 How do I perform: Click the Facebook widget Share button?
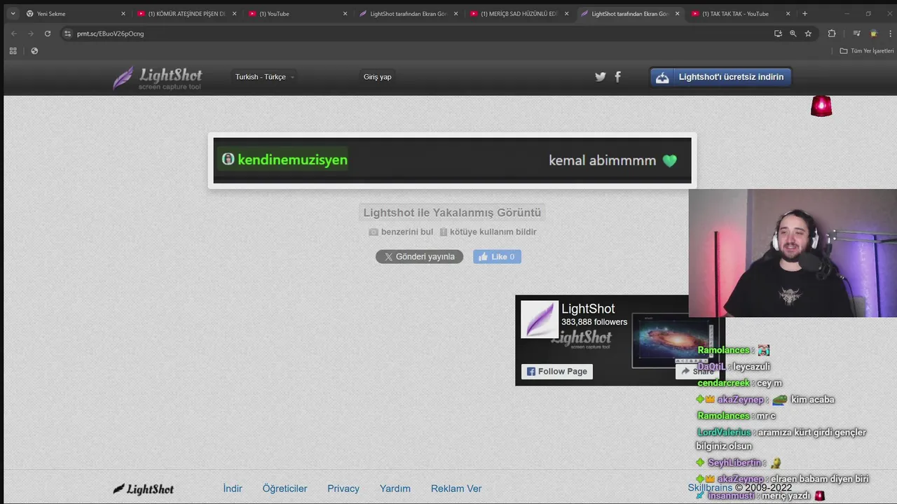click(696, 372)
